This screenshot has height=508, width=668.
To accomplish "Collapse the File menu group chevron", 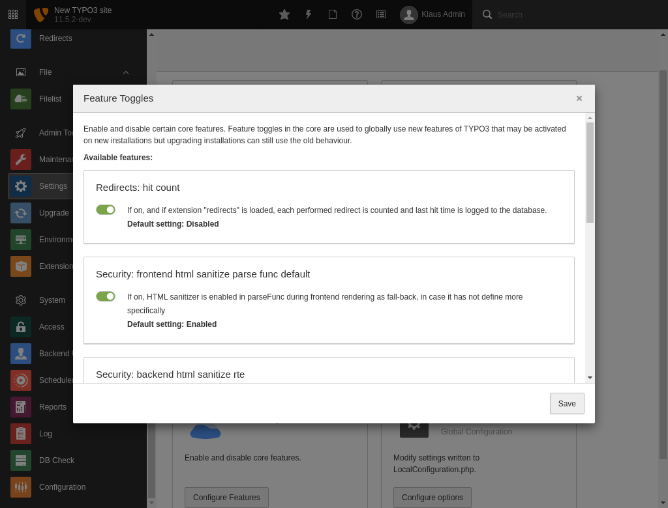I will click(126, 72).
